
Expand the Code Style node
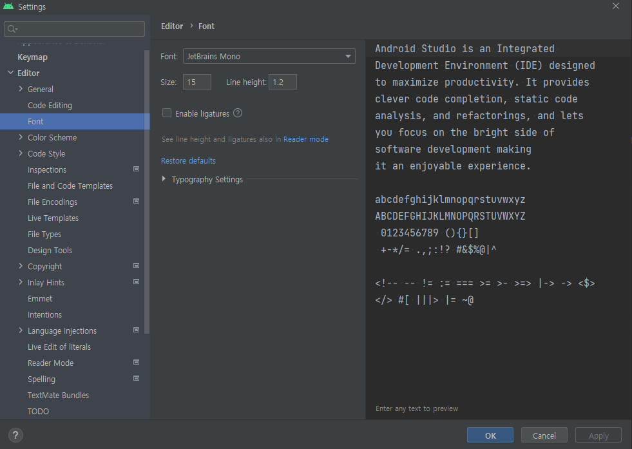[x=21, y=153]
